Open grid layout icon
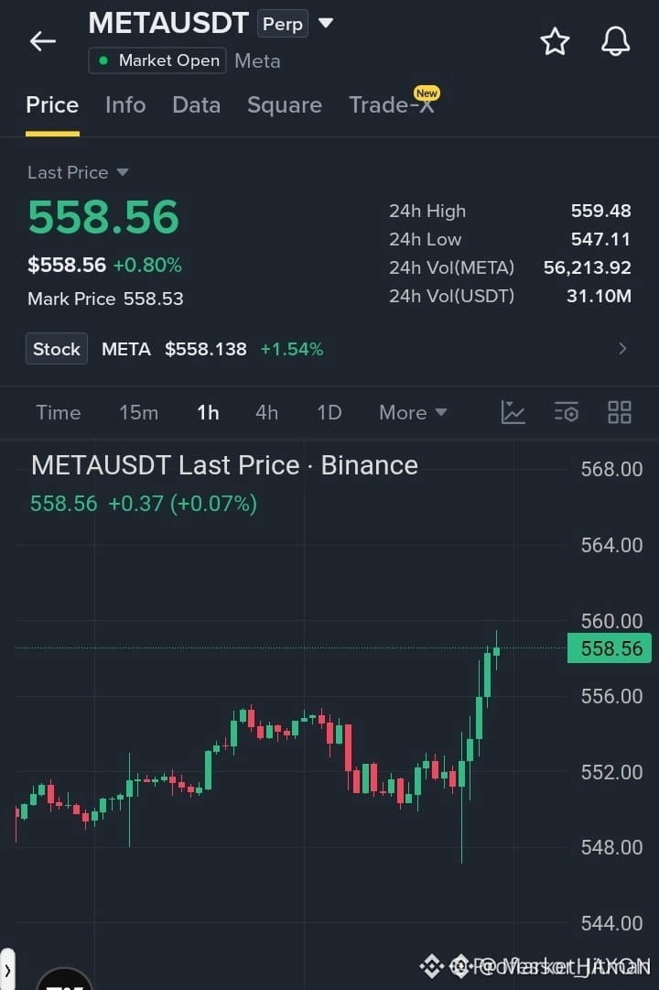The width and height of the screenshot is (659, 990). pos(620,412)
